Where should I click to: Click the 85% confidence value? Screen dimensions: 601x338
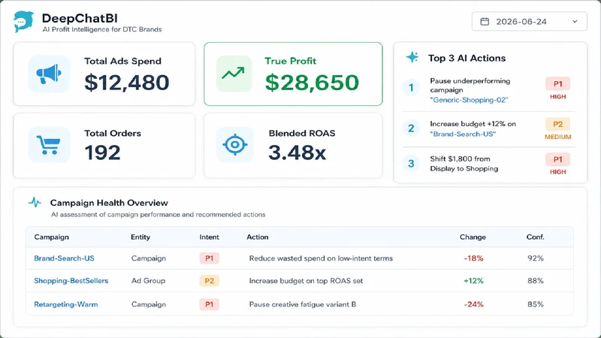click(x=536, y=304)
